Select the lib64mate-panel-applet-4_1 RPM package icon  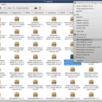point(17,57)
